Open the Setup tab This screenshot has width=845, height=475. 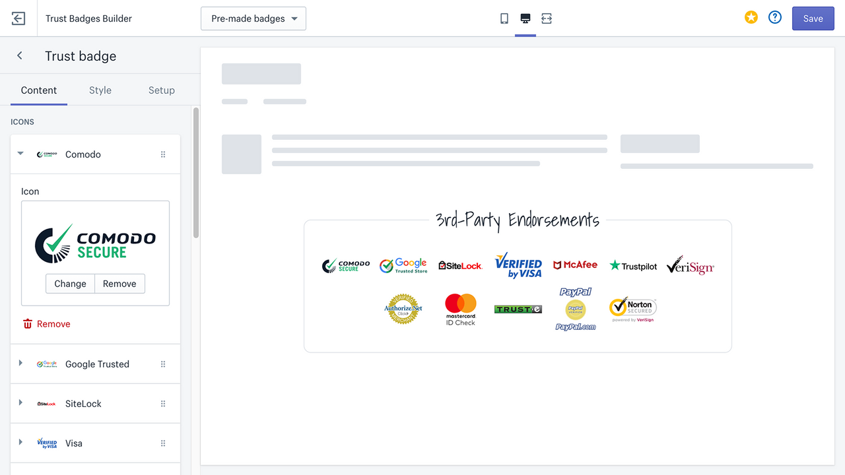161,90
